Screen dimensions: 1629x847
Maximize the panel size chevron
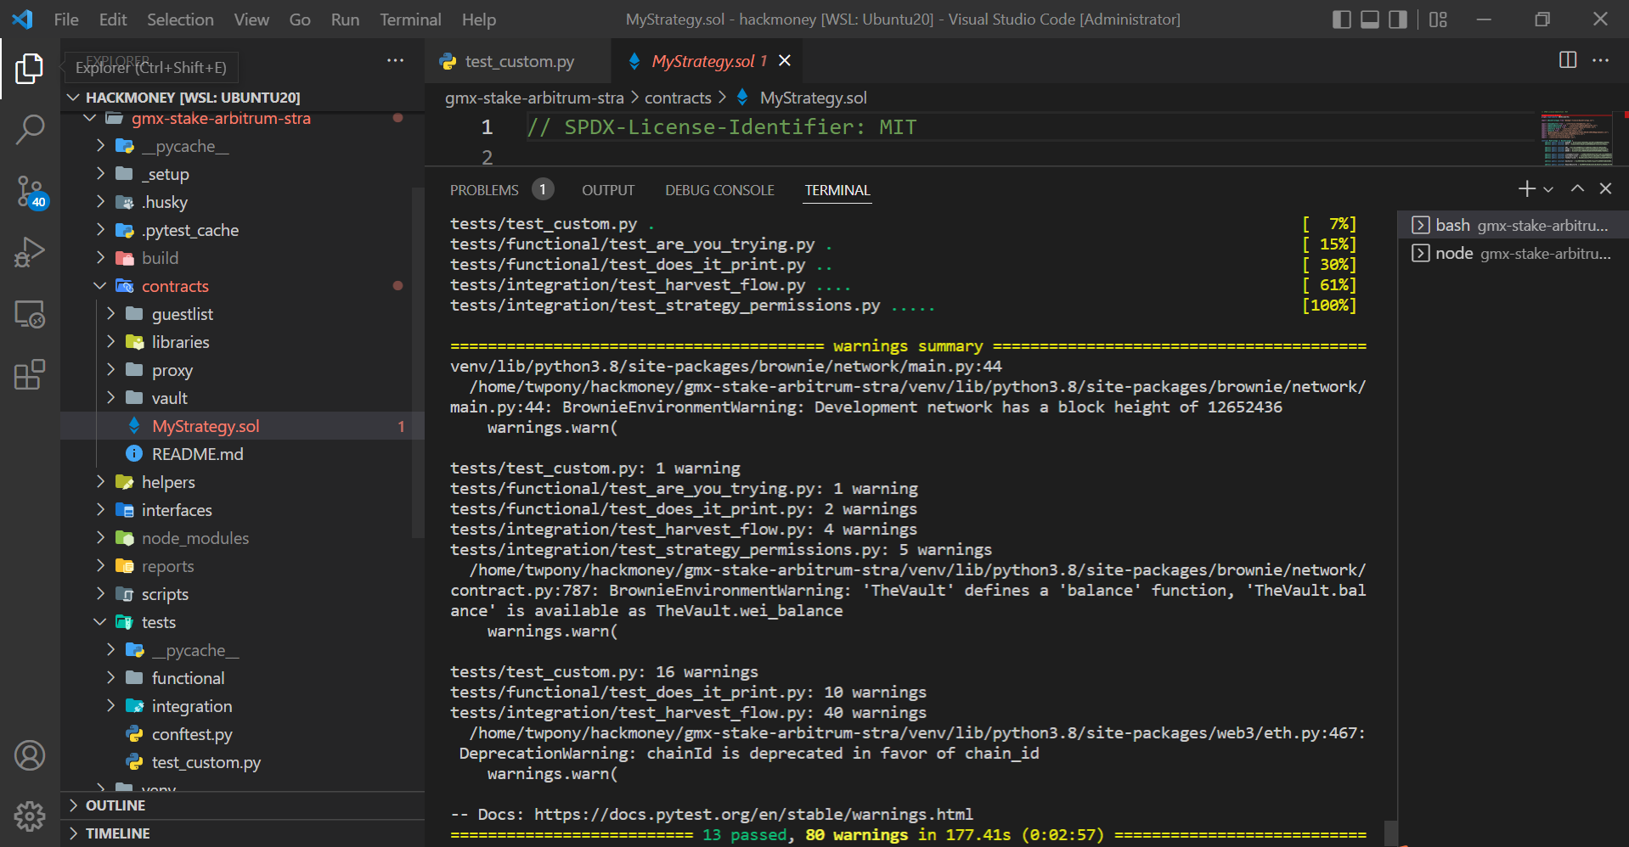pyautogui.click(x=1577, y=188)
